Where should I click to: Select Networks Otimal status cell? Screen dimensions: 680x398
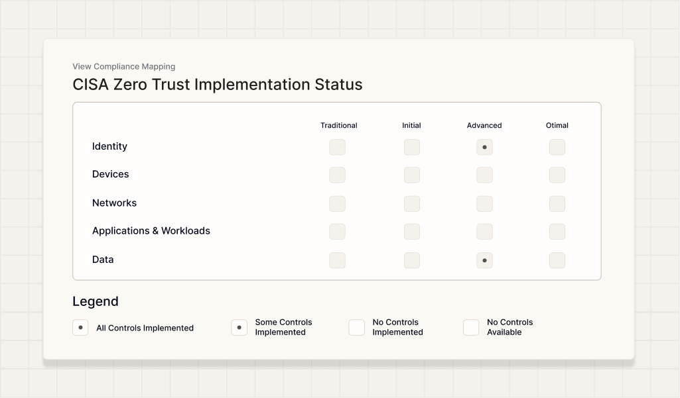557,203
